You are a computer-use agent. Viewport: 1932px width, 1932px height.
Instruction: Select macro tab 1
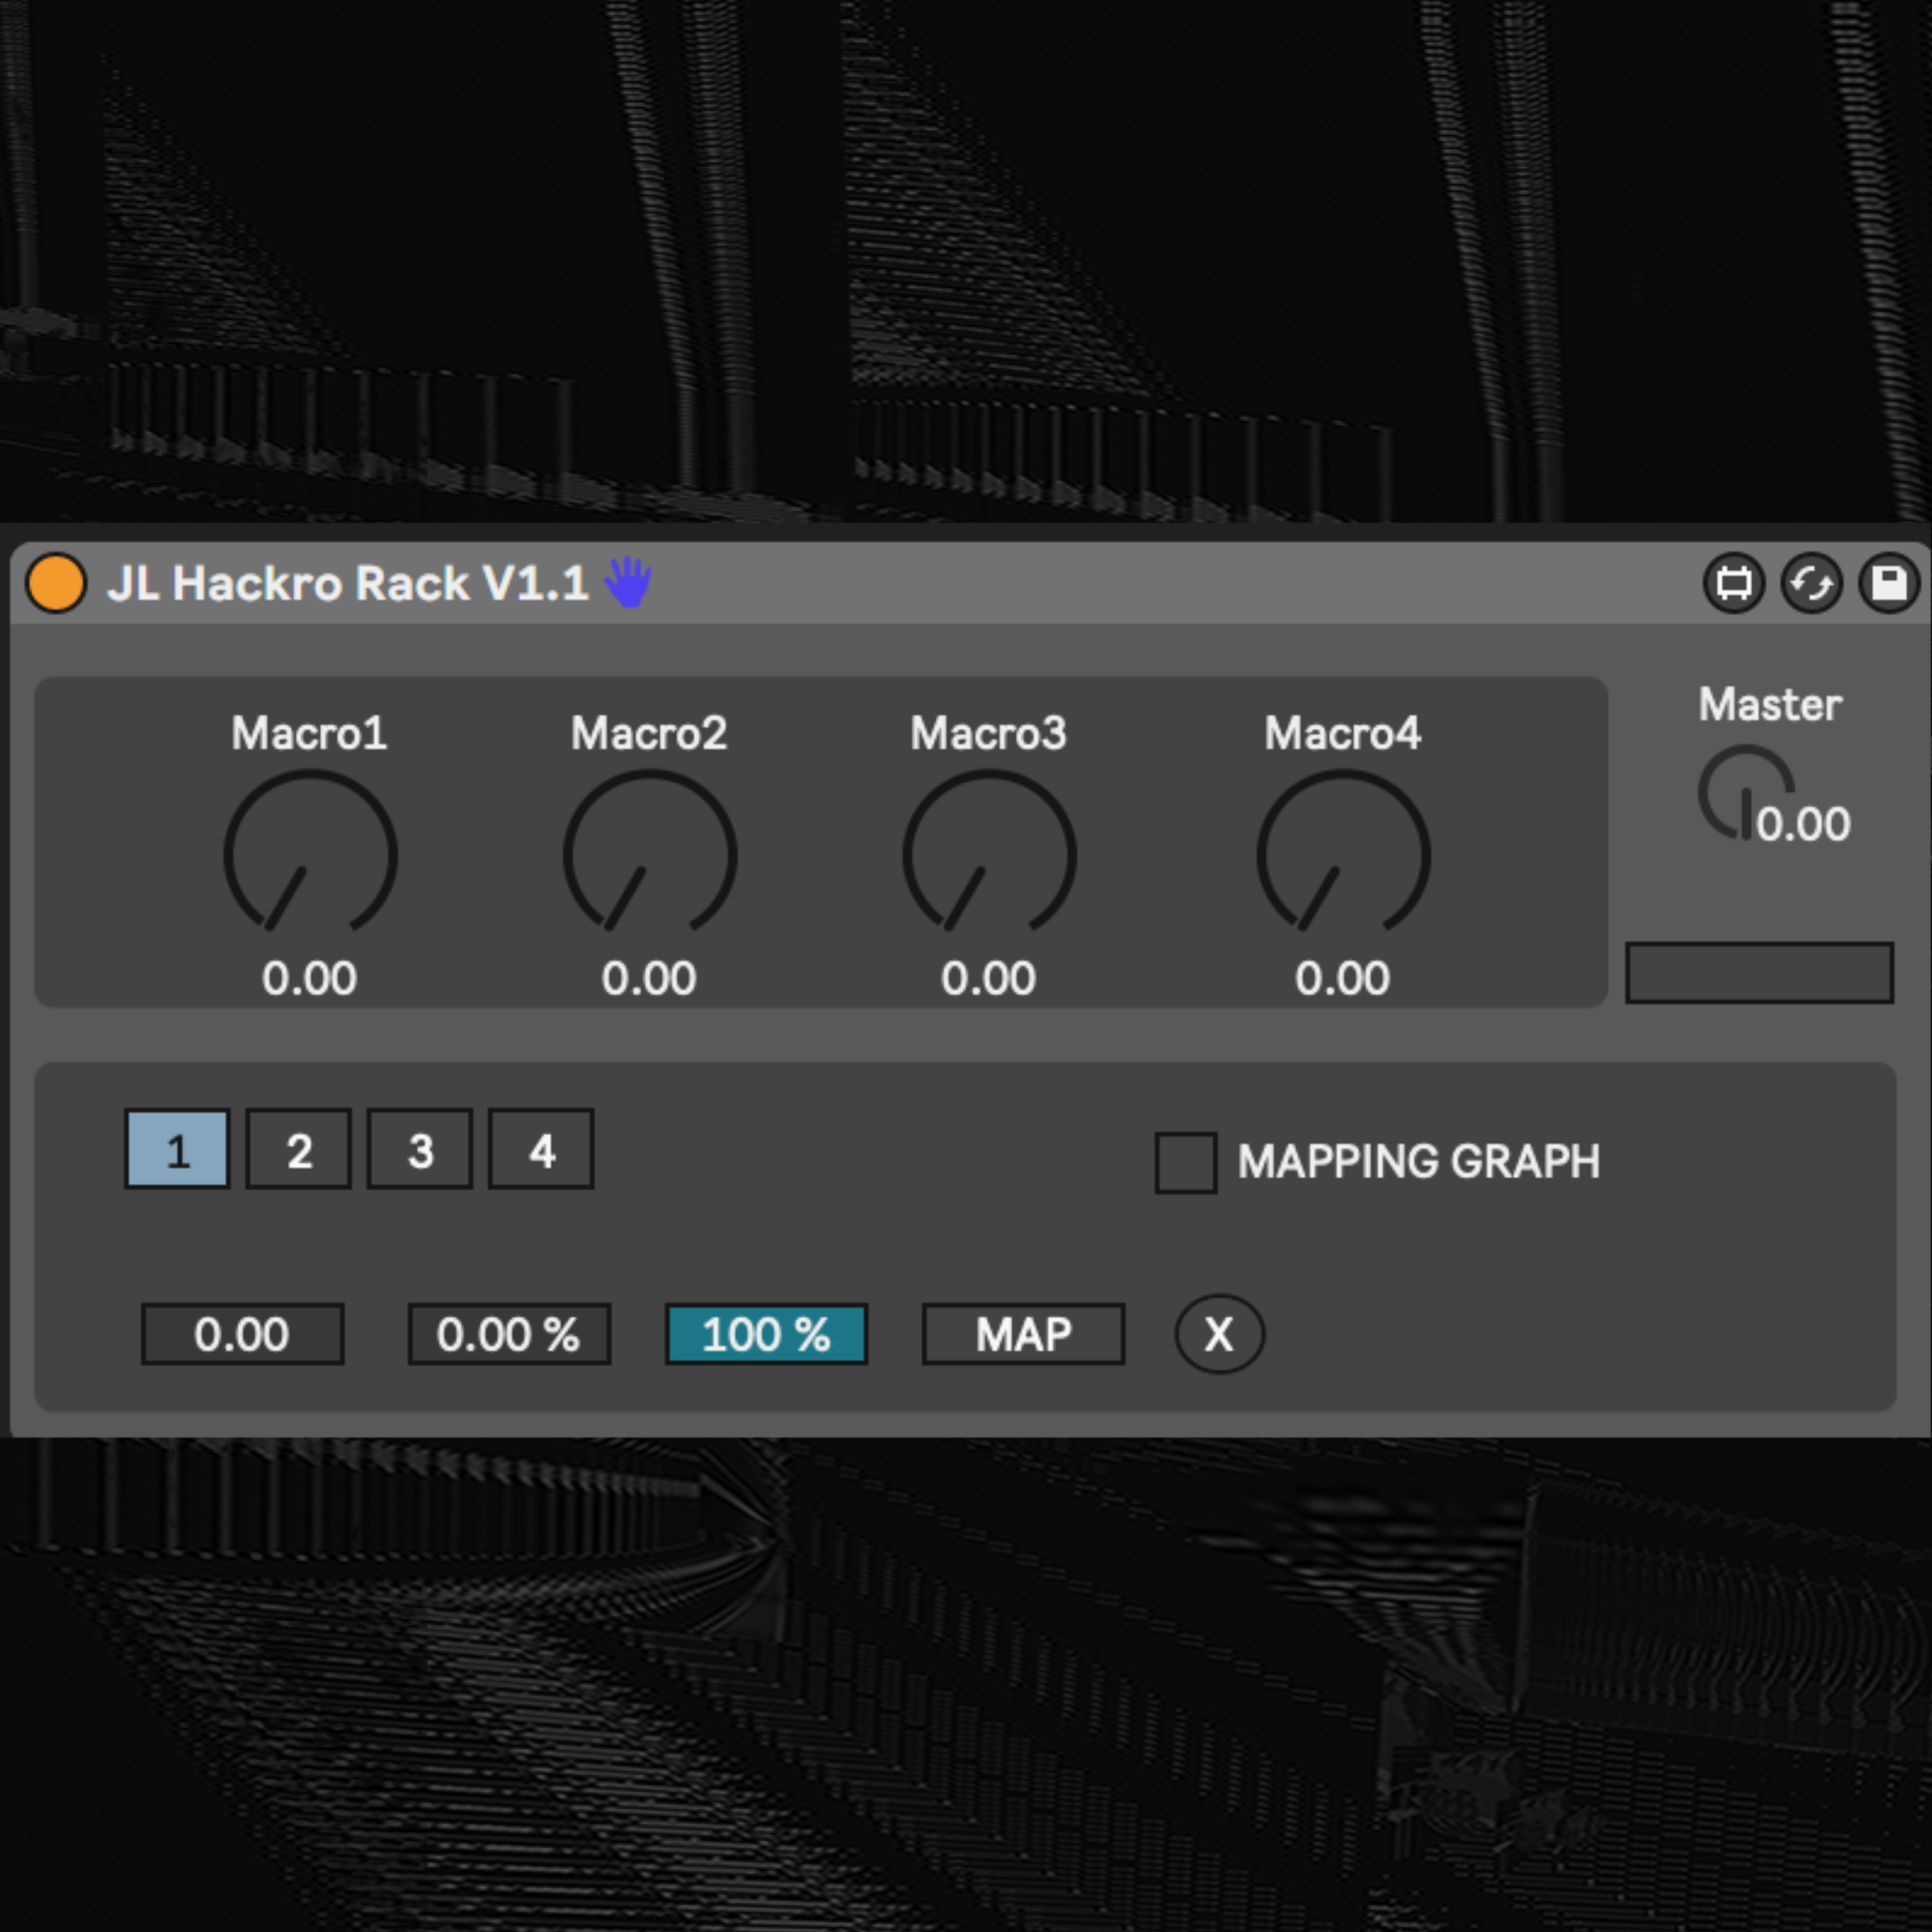178,1149
